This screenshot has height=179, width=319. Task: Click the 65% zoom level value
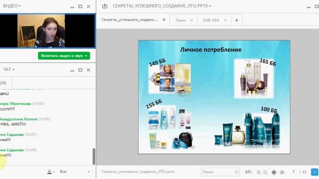click(x=248, y=172)
